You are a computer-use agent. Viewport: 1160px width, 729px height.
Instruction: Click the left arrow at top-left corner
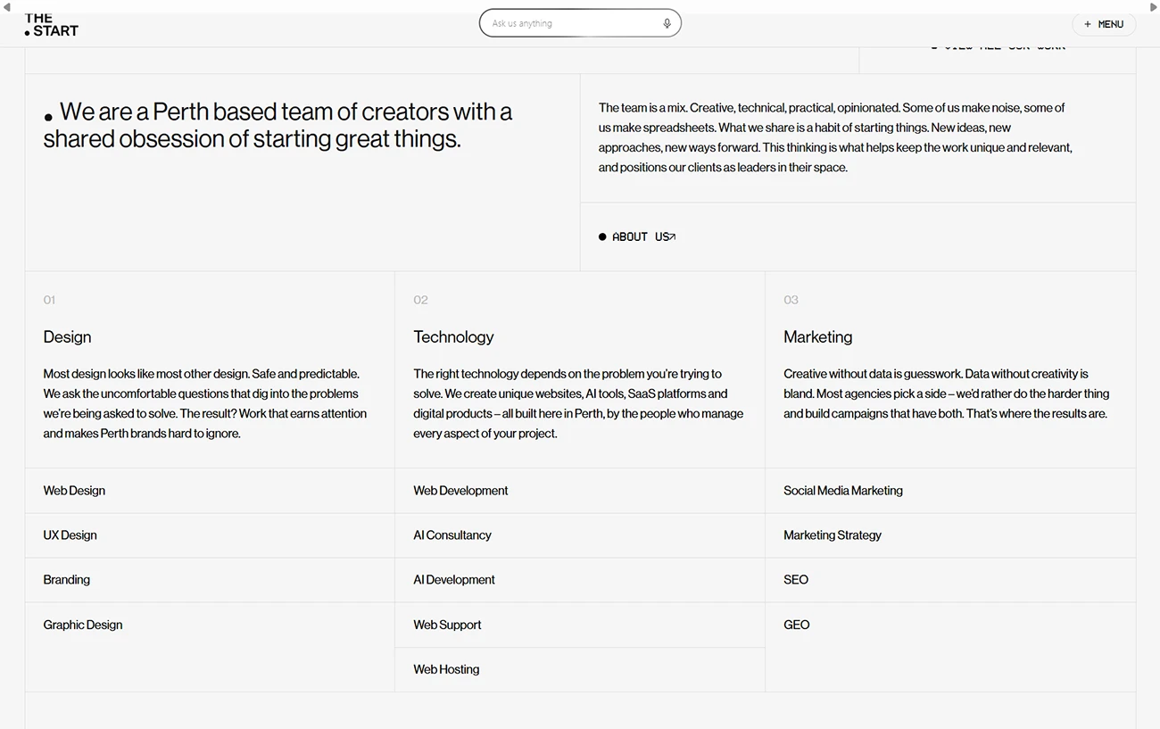[7, 6]
